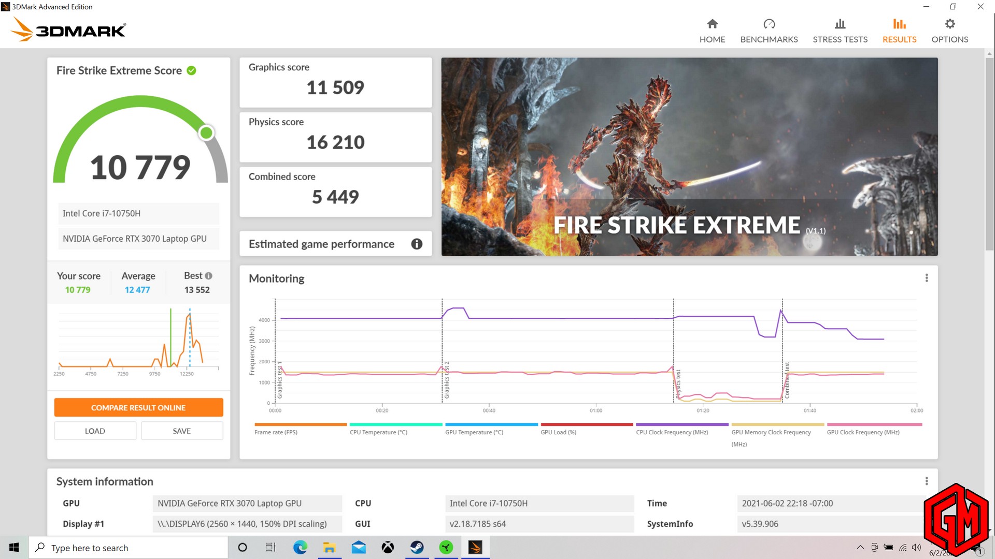Click the Stress Tests chart icon
Screen dimensions: 995x559
tap(840, 24)
